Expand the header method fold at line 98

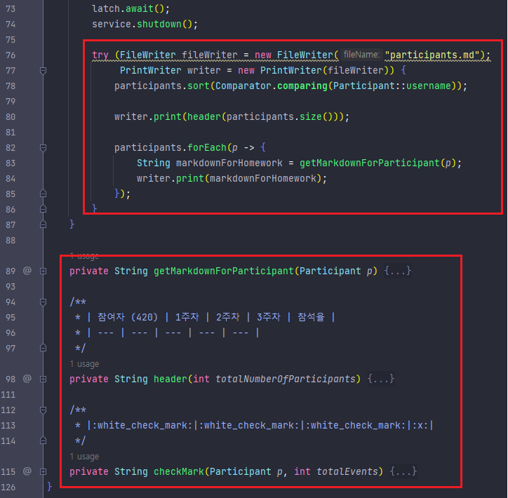tap(43, 379)
